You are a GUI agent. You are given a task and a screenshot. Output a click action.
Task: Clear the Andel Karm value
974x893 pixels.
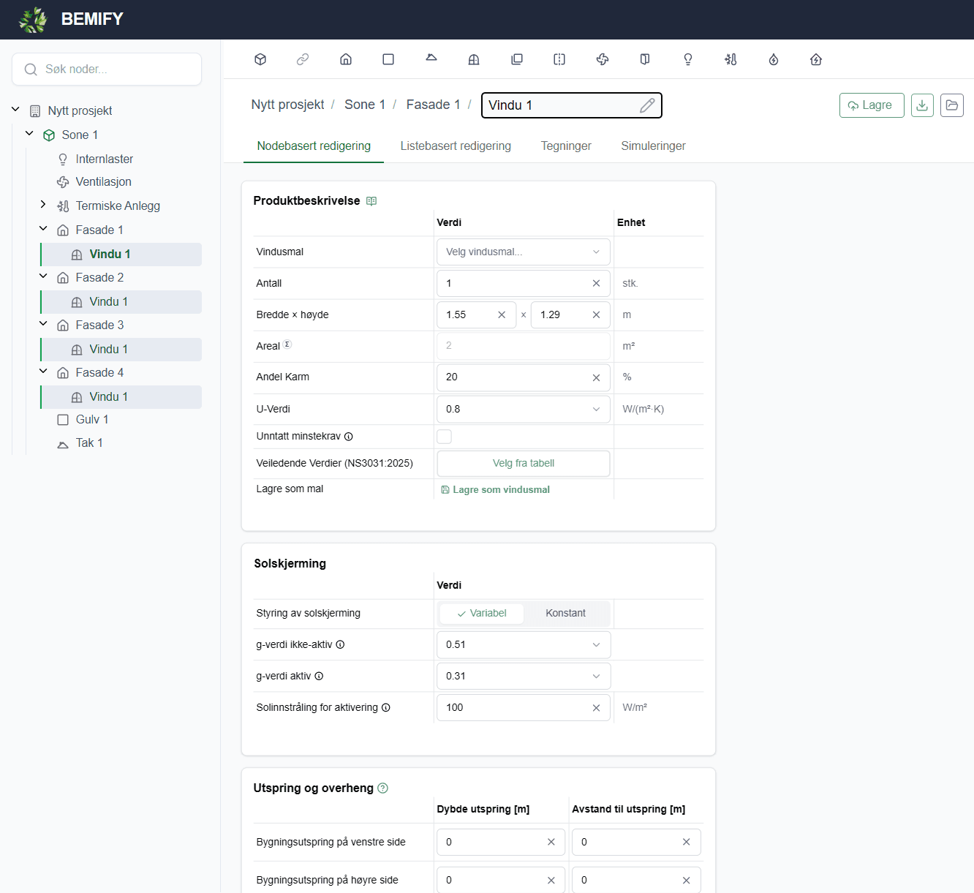596,377
